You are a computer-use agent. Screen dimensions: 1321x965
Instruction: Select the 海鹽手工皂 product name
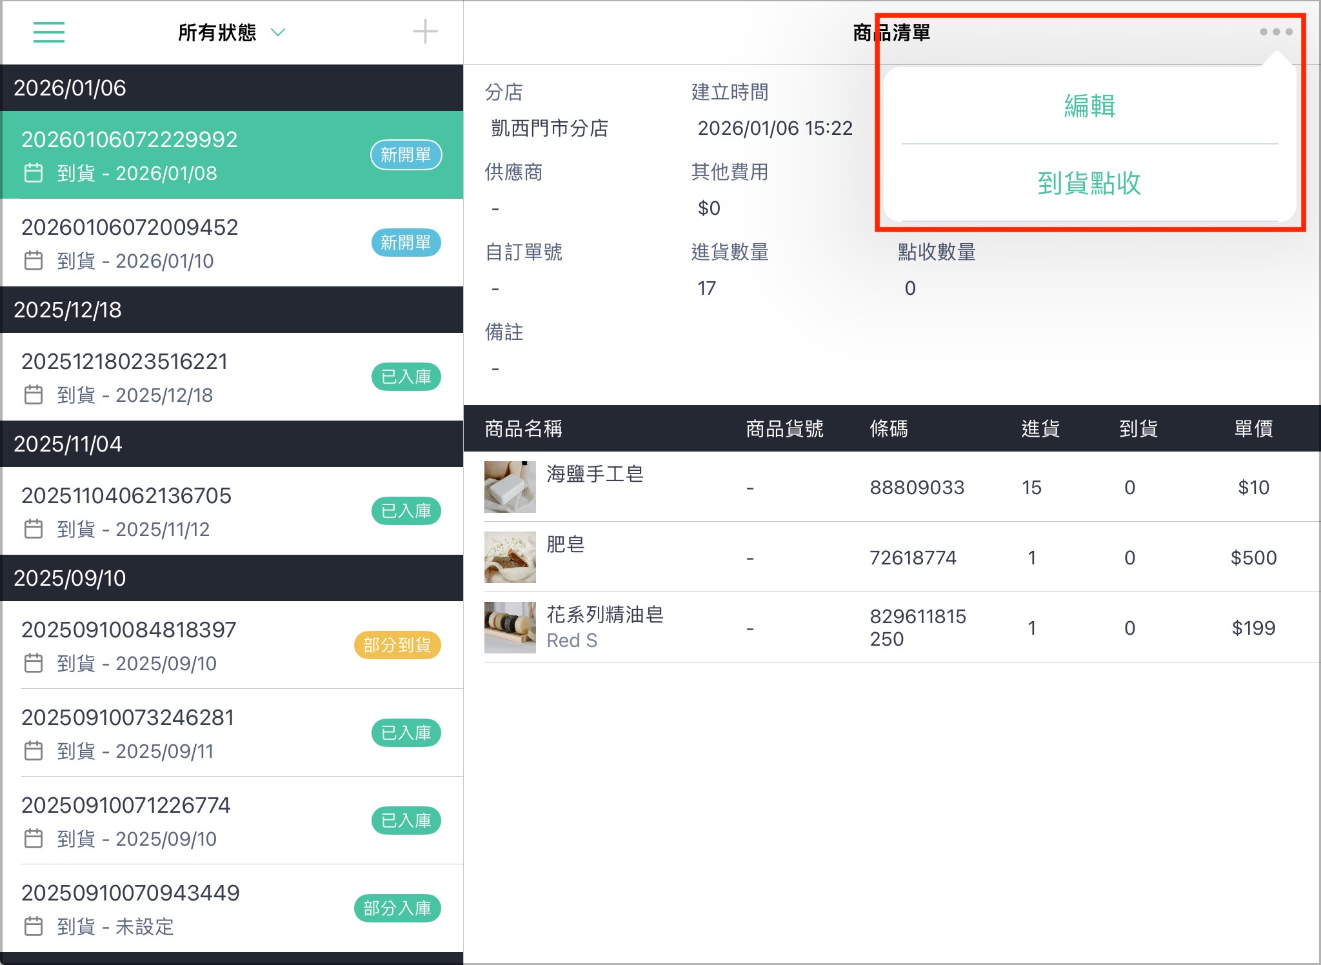pos(595,474)
